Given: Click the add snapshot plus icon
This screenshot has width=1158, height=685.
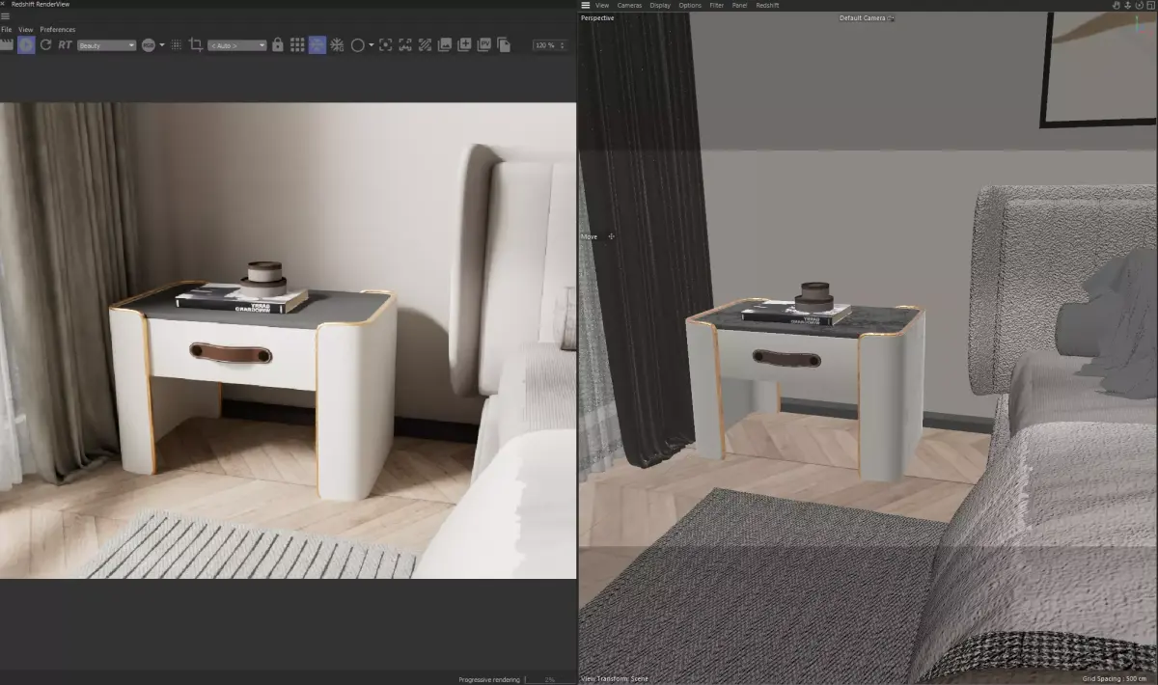Looking at the screenshot, I should 464,44.
